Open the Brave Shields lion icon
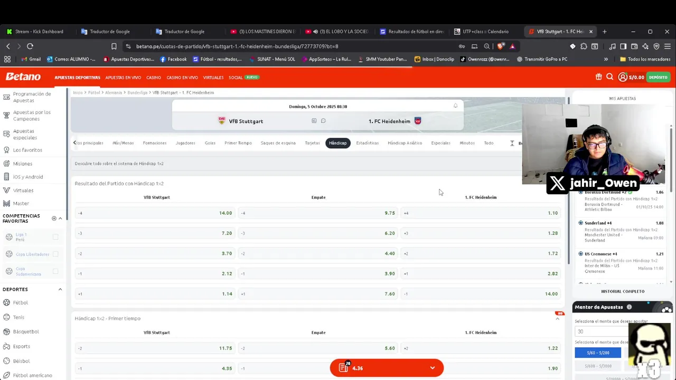 (x=500, y=46)
